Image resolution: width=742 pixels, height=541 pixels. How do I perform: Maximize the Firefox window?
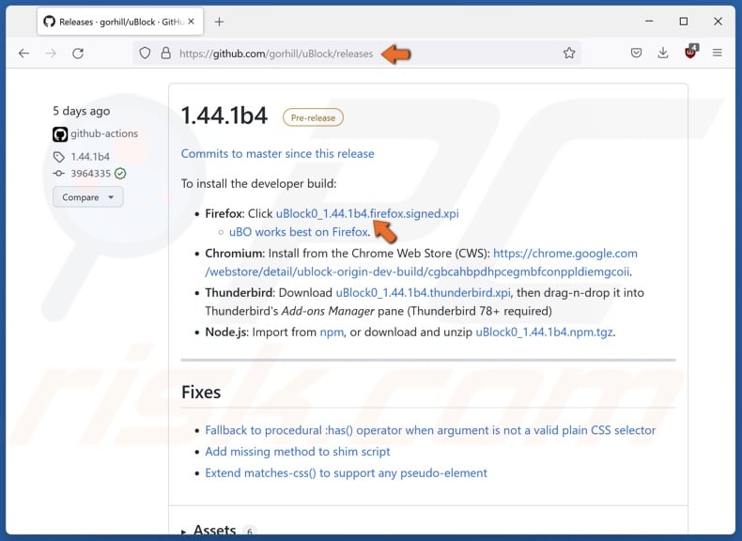684,22
